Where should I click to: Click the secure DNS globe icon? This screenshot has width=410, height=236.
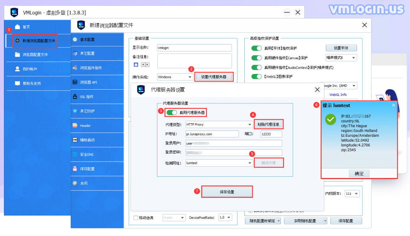point(75,154)
